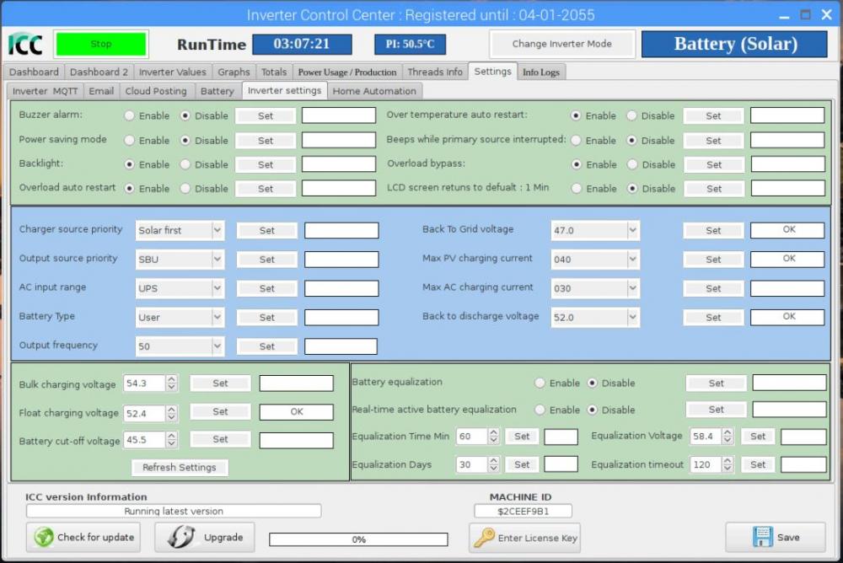This screenshot has height=563, width=843.
Task: Click the PI: 50.5°C temperature display
Action: pyautogui.click(x=411, y=44)
